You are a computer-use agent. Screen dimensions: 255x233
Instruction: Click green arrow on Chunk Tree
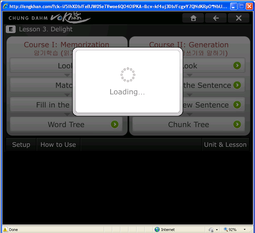coord(237,124)
